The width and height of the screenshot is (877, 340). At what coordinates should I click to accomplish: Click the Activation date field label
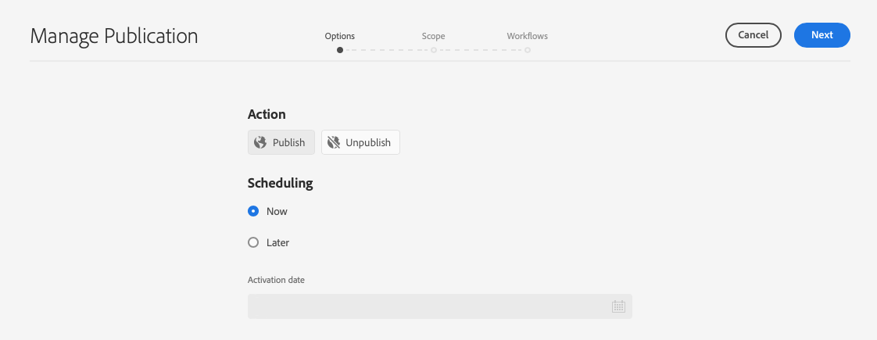(x=276, y=280)
